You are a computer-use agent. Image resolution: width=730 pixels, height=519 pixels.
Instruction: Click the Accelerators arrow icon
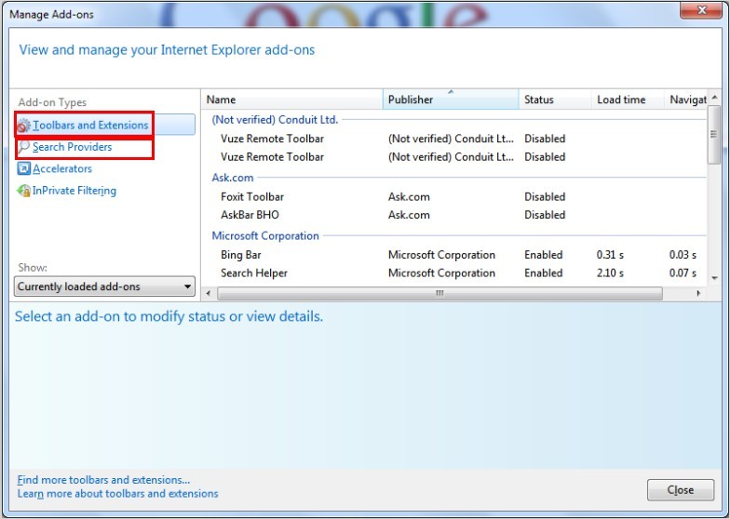coord(24,169)
